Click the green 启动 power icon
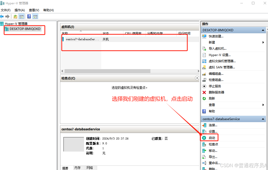This screenshot has height=170, width=268. pyautogui.click(x=204, y=138)
